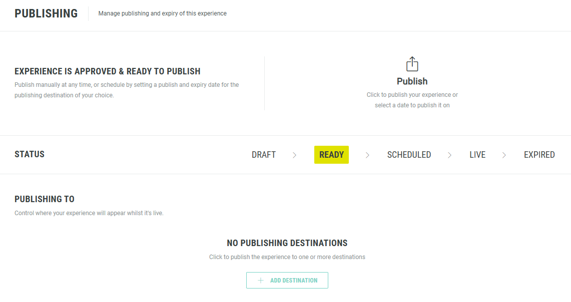
Task: Click the plus icon on Add Destination
Action: pos(260,281)
